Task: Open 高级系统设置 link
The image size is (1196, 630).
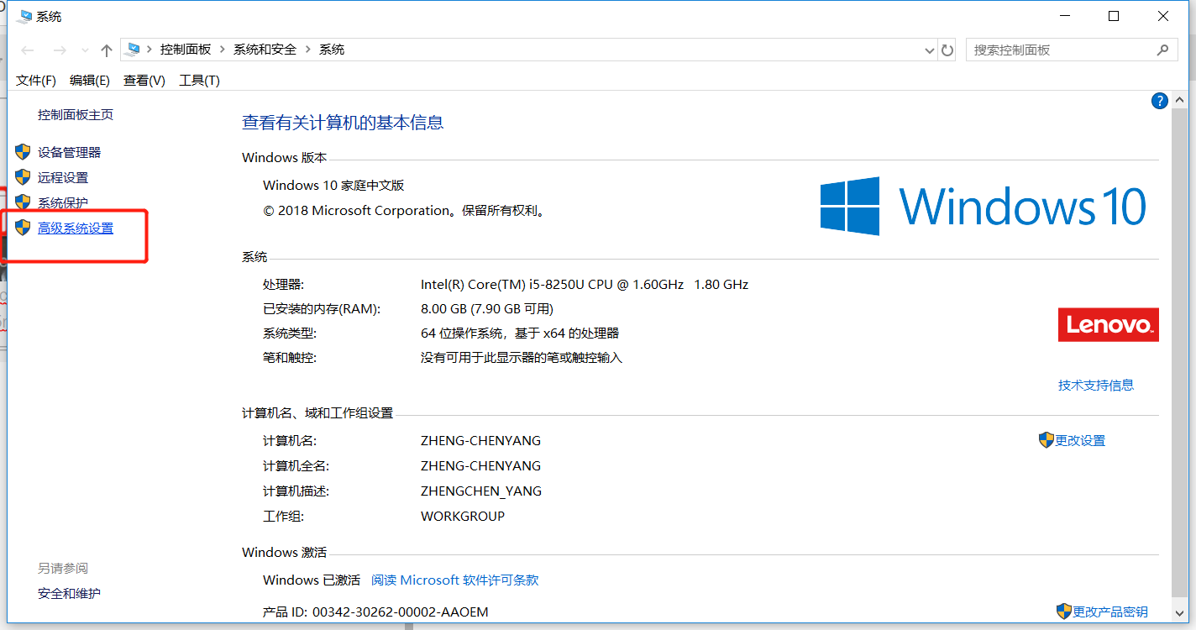Action: coord(76,228)
